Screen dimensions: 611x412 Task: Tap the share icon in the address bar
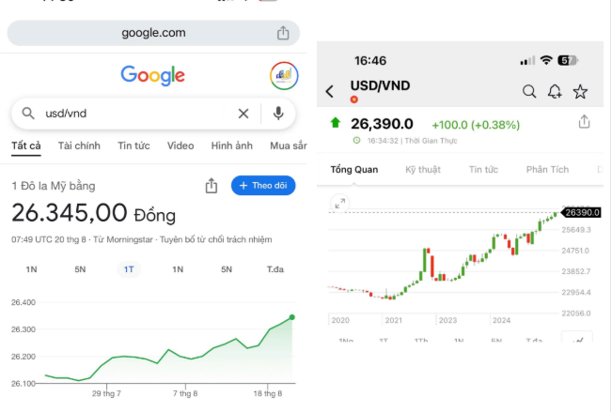pyautogui.click(x=283, y=33)
